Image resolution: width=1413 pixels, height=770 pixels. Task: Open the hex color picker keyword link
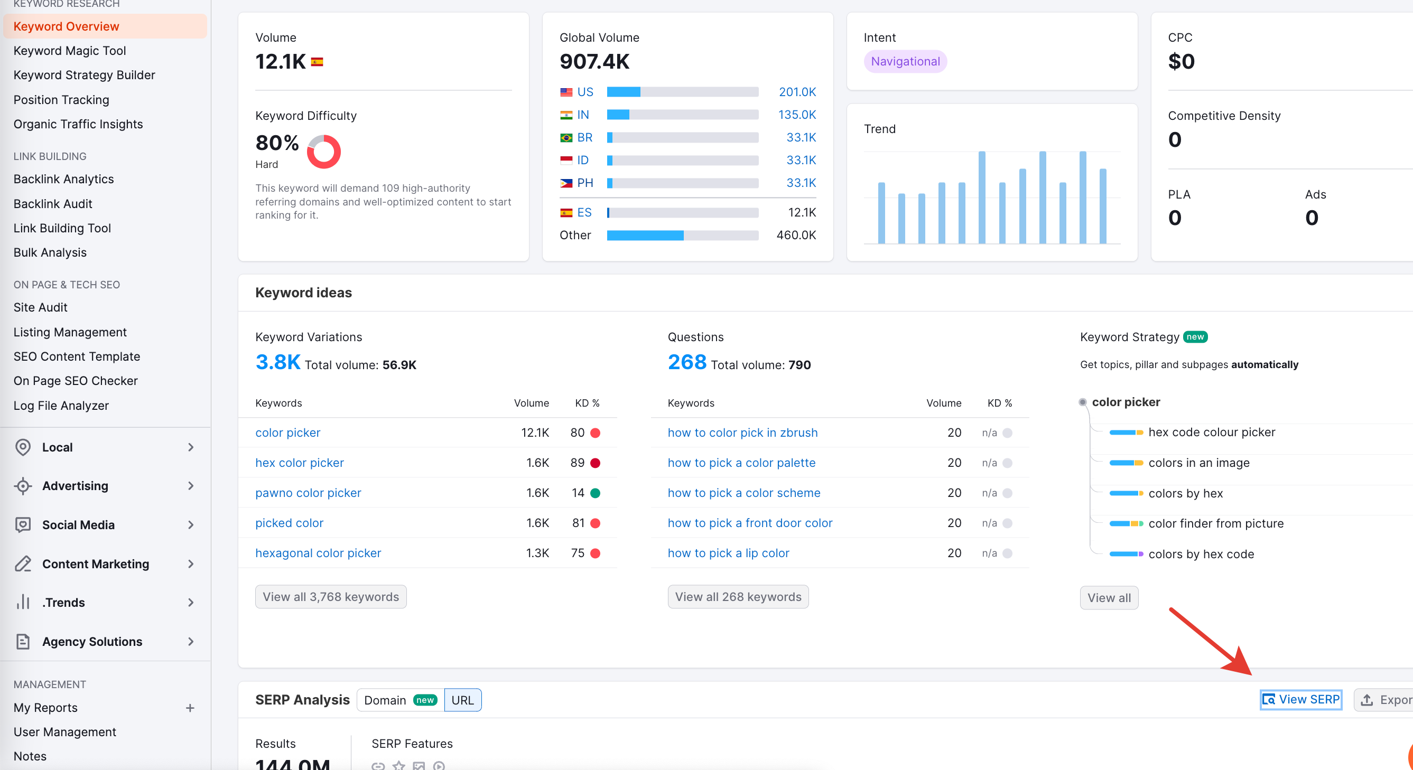tap(300, 463)
